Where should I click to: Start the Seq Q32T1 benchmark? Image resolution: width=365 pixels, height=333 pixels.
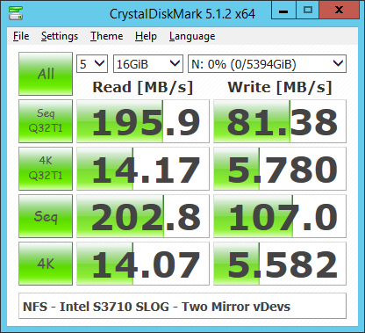[46, 121]
